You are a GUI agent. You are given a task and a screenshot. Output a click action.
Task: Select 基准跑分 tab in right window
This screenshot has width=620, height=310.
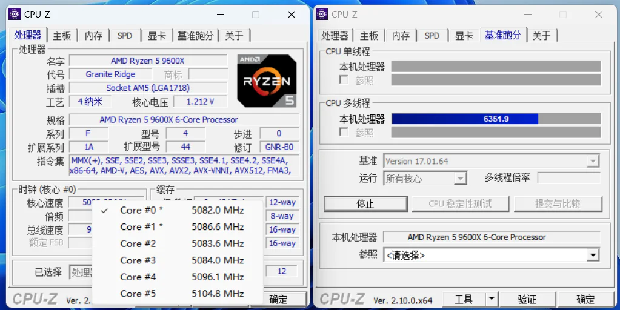point(502,35)
